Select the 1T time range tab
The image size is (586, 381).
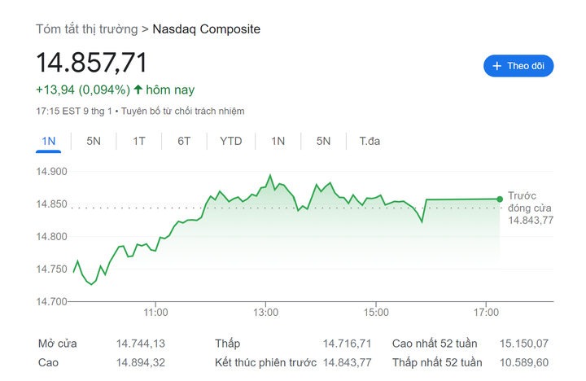click(139, 141)
